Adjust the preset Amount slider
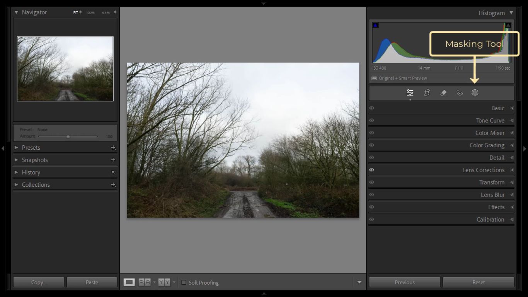Image resolution: width=528 pixels, height=297 pixels. (68, 137)
